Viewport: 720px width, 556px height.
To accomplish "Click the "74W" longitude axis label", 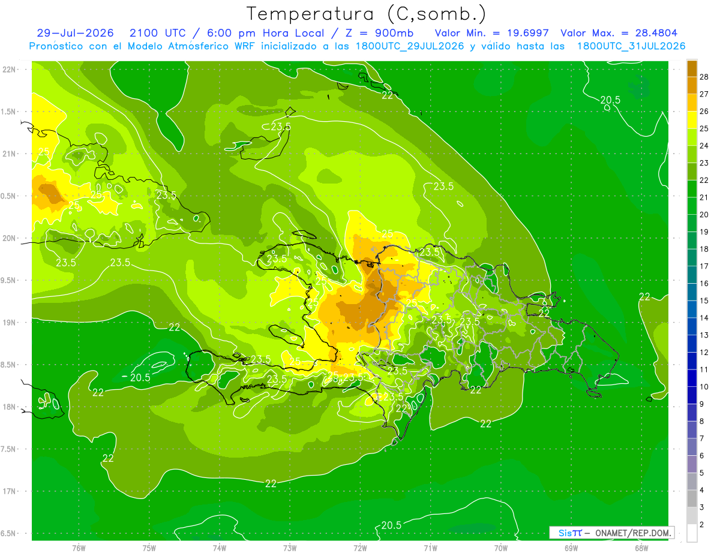I will click(220, 548).
